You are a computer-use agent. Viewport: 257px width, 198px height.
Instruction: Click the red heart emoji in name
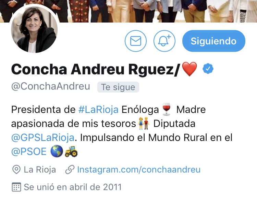point(189,69)
